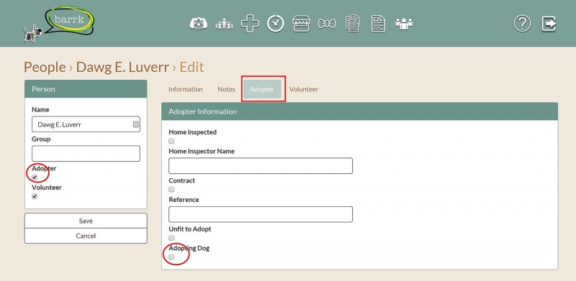Click the Edit breadcrumb text
The width and height of the screenshot is (576, 281).
click(192, 67)
